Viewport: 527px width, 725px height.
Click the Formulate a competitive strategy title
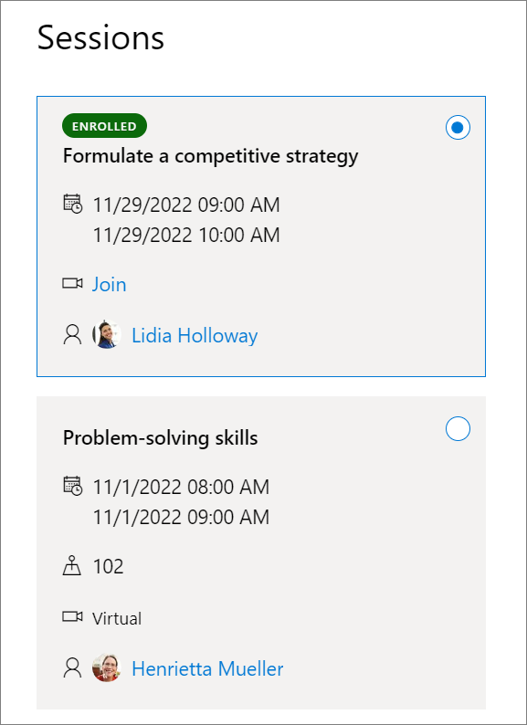(x=210, y=157)
